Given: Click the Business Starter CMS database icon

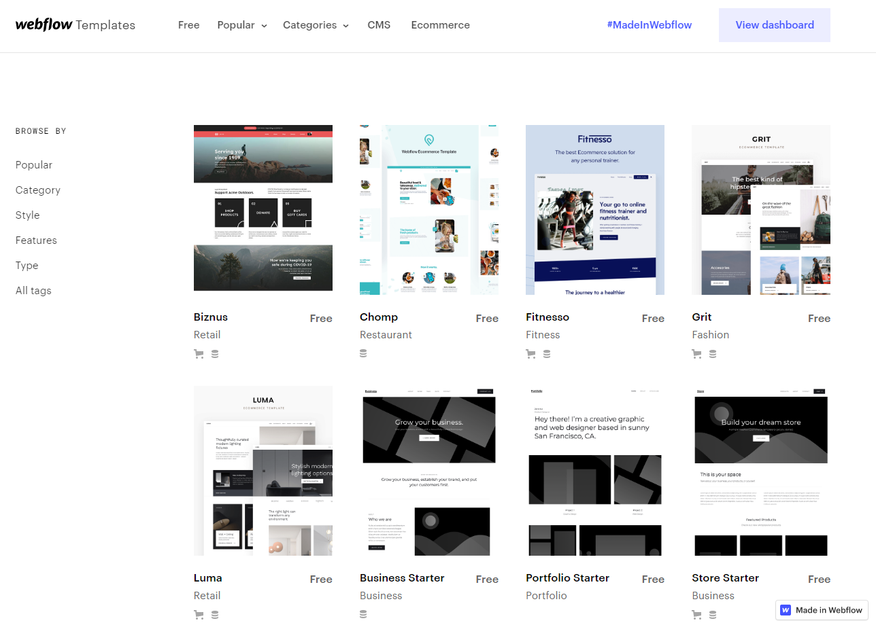Looking at the screenshot, I should click(x=363, y=614).
